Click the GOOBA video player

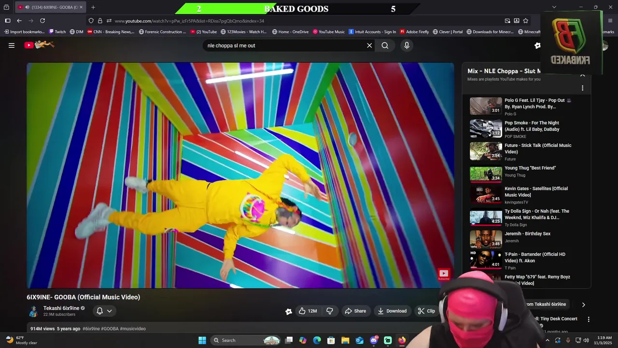pyautogui.click(x=240, y=175)
